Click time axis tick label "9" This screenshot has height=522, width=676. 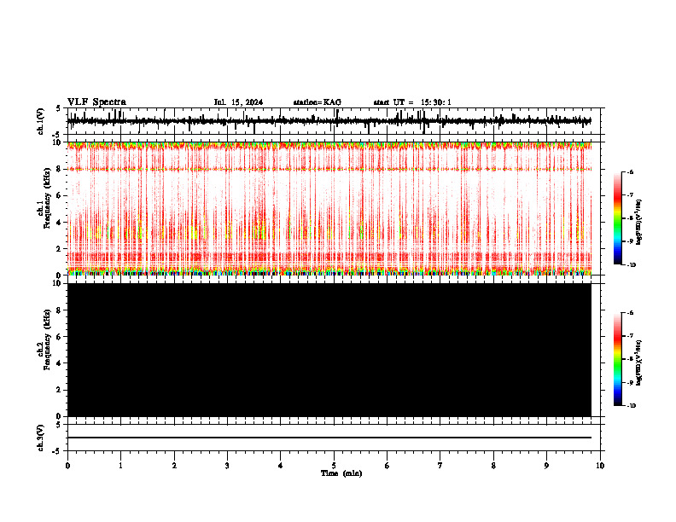pyautogui.click(x=546, y=466)
